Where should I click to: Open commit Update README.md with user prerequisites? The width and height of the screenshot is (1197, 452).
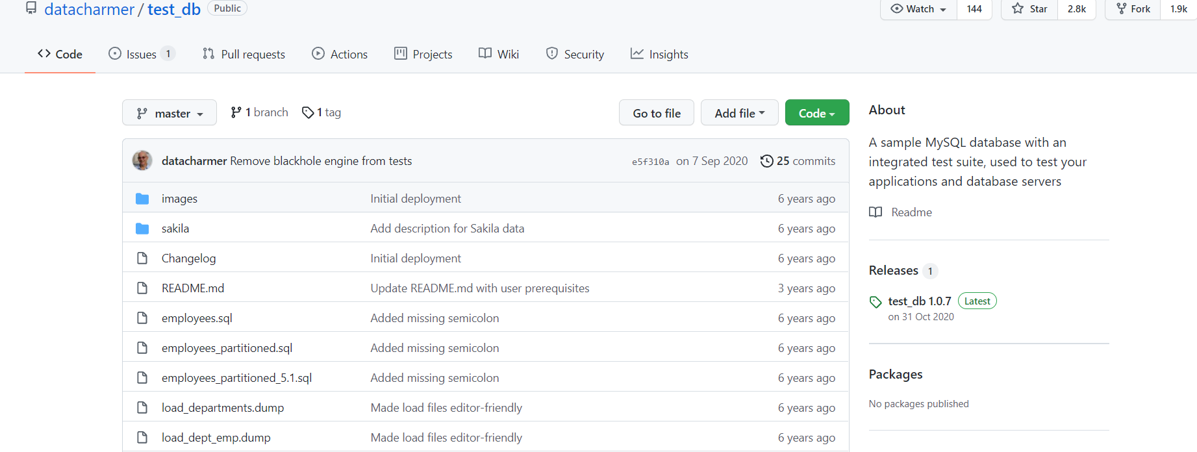point(480,288)
